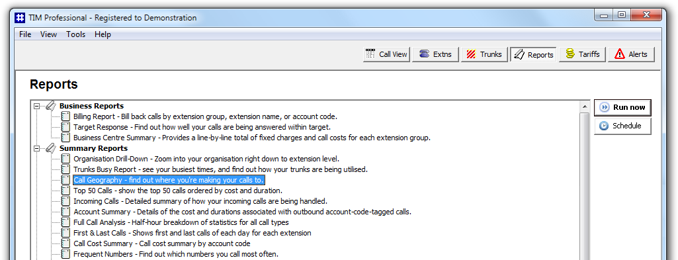Viewport: 678px width, 260px height.
Task: Open the Tariffs section
Action: coord(583,54)
